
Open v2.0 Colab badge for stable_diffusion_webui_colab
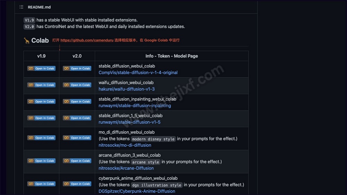[x=77, y=68]
